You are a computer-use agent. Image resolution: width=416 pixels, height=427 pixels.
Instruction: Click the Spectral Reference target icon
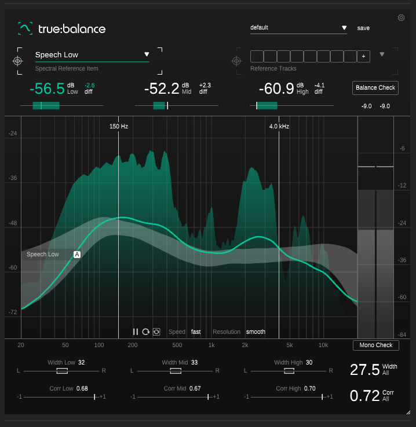coord(18,61)
